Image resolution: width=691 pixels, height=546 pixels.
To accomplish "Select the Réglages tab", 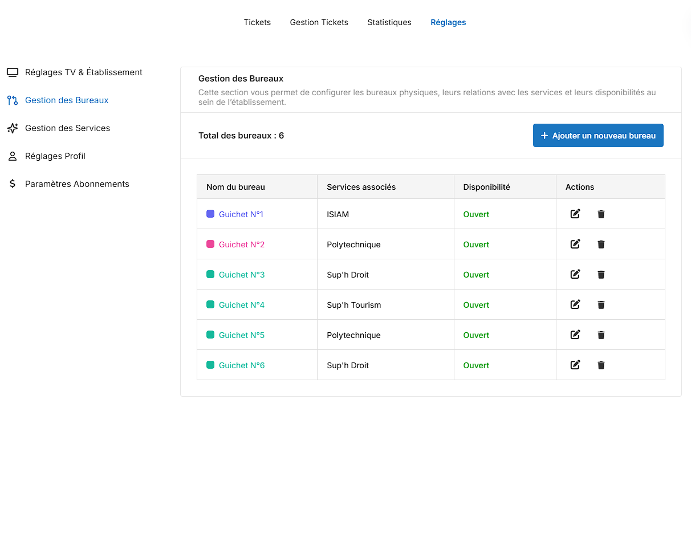I will pos(448,22).
